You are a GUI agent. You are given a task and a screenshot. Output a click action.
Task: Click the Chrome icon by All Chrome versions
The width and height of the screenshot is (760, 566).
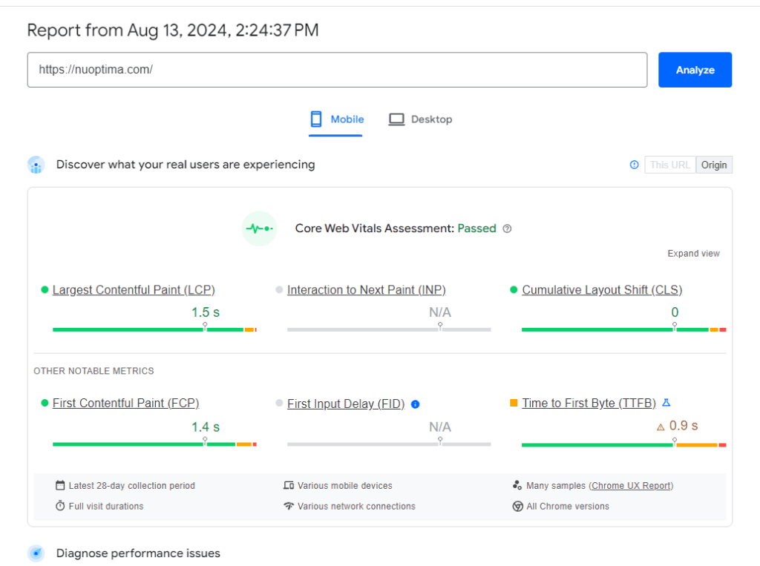click(x=517, y=507)
